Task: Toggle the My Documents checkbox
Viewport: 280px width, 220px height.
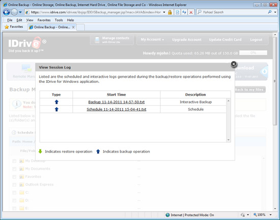Action: pyautogui.click(x=14, y=169)
